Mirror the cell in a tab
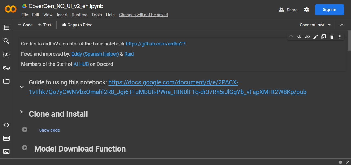Image resolution: width=351 pixels, height=165 pixels. click(x=324, y=37)
